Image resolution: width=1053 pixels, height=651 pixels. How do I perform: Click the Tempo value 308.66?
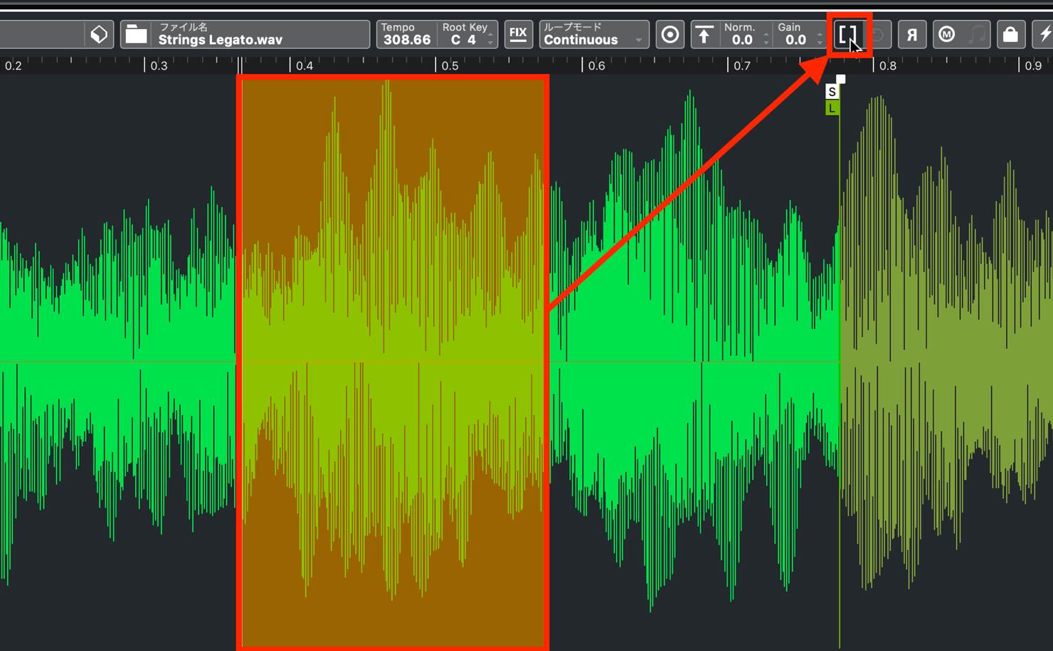pyautogui.click(x=407, y=40)
